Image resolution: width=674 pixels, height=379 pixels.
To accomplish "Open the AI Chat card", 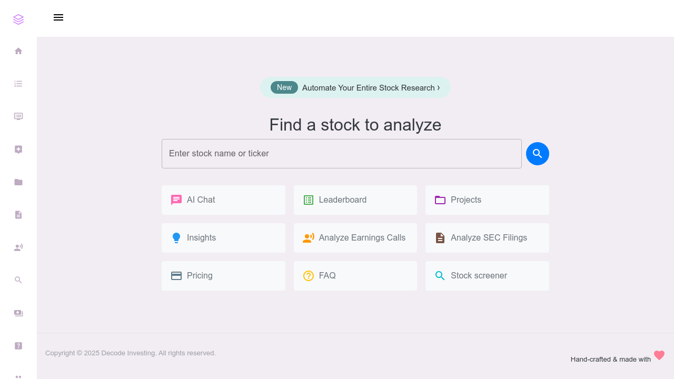I will point(223,200).
